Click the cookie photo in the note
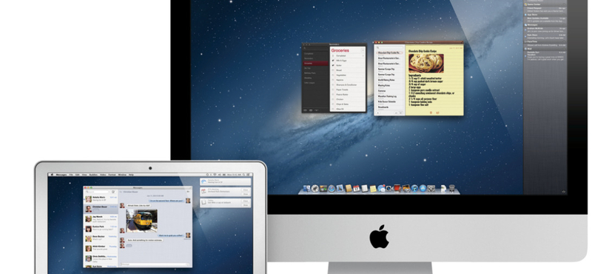 [426, 64]
